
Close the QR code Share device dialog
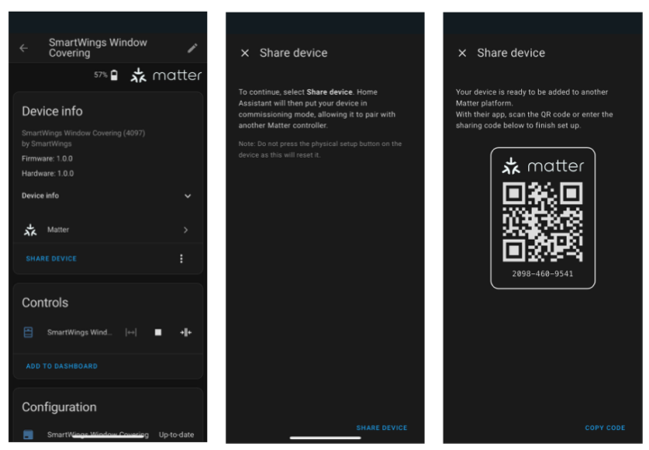[462, 53]
